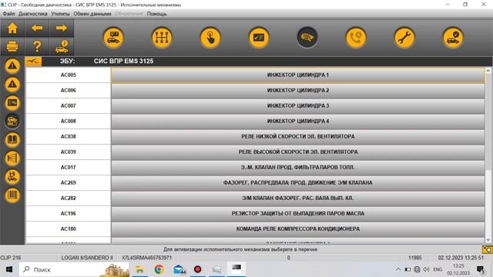Image resolution: width=493 pixels, height=277 pixels.
Task: Run РЕЛЕ НИЗКОЙ СКОРОСТИ ЭЛ. ВЕНТИЛЯТОРА
Action: (x=298, y=137)
